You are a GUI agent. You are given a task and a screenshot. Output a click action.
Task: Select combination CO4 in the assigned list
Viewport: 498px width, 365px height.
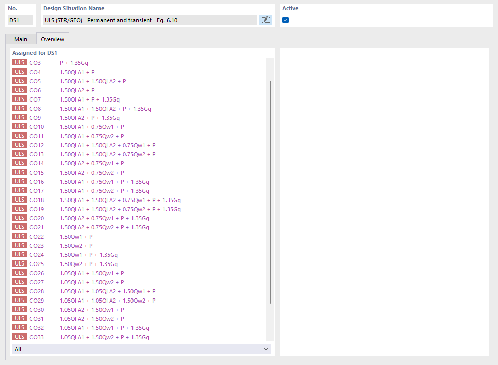(36, 72)
